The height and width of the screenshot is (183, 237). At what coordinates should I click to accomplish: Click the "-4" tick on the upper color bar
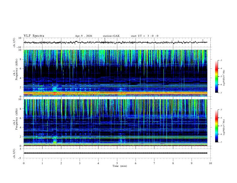click(221, 68)
